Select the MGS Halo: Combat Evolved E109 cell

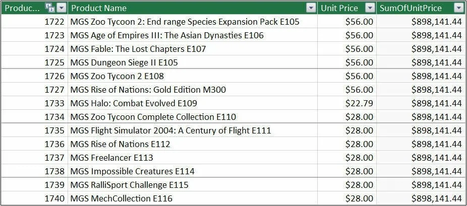pyautogui.click(x=134, y=103)
